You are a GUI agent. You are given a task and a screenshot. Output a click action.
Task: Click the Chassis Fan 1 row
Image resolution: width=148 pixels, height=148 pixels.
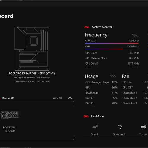tap(135, 93)
